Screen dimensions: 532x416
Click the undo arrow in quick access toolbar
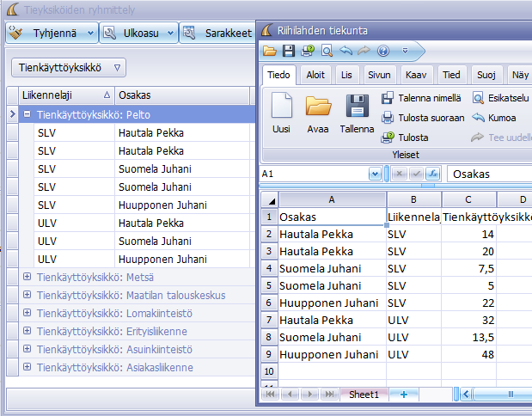pos(345,51)
